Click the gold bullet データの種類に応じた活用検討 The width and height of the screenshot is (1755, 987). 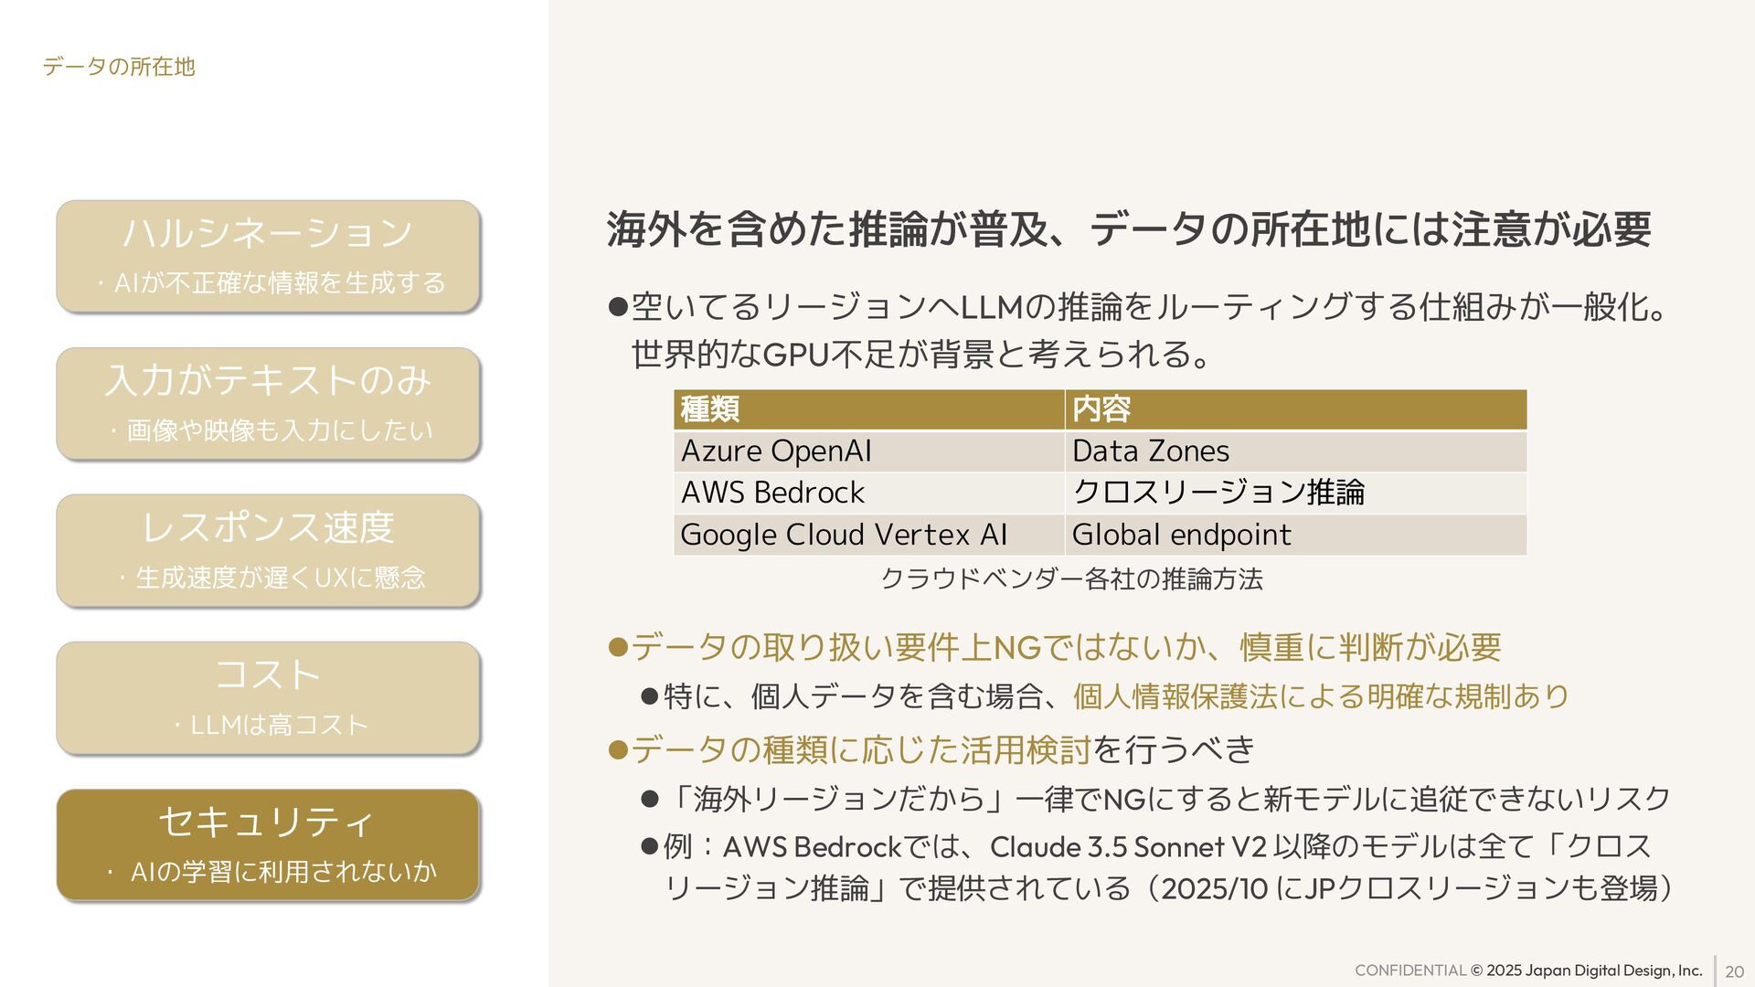860,749
